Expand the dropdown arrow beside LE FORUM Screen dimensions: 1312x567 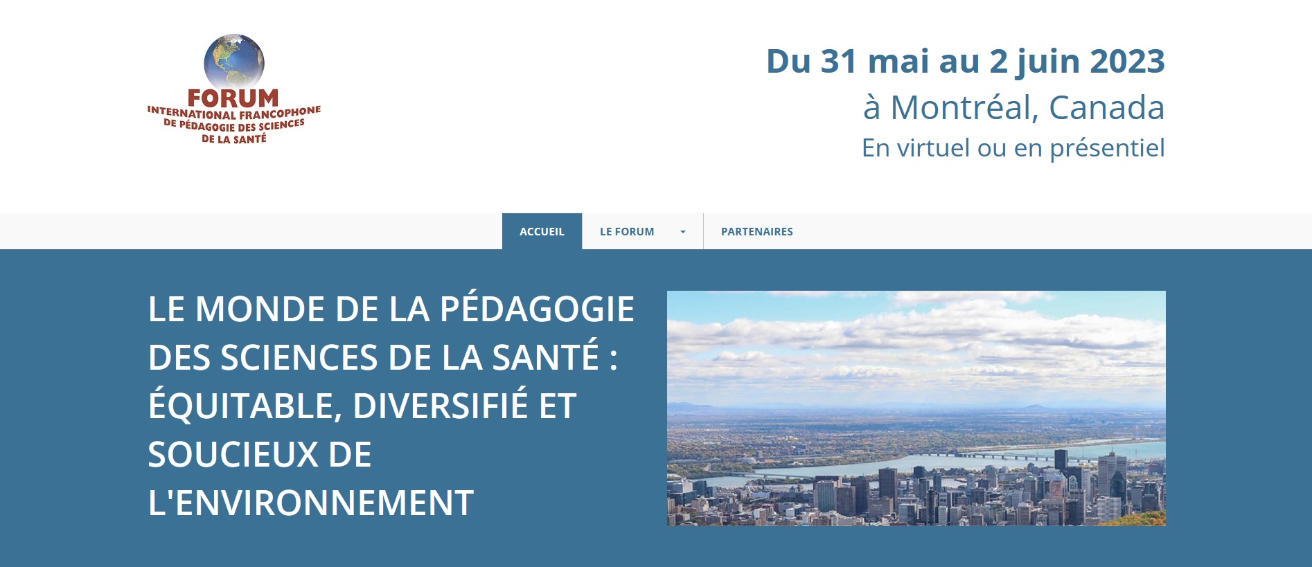[x=683, y=232]
